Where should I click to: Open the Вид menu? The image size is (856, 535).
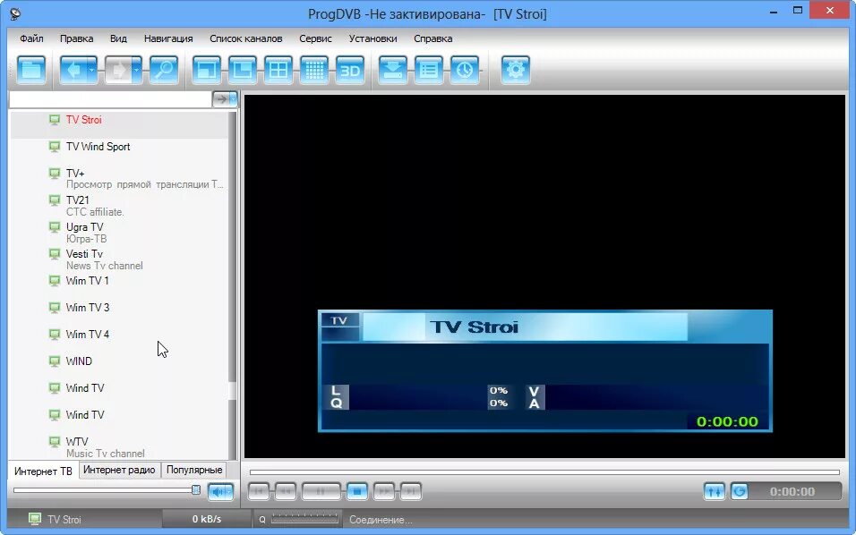[x=118, y=38]
